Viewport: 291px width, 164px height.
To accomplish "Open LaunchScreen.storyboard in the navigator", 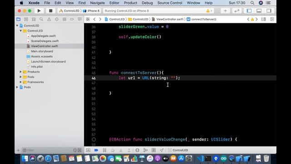I will coord(48,61).
